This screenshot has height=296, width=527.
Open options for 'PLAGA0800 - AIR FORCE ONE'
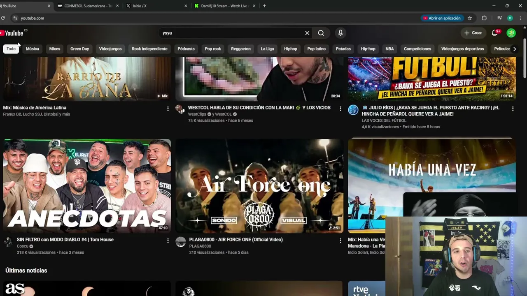[340, 240]
